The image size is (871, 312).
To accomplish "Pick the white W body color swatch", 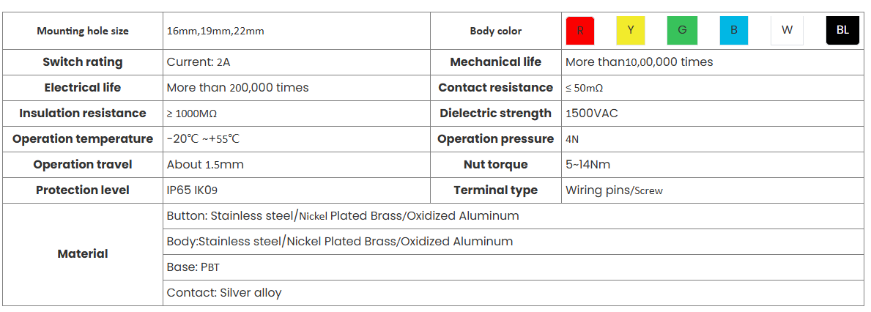I will 787,31.
